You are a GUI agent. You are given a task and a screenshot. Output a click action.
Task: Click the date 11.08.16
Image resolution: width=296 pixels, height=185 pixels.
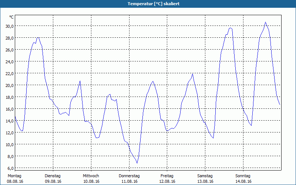tap(129, 182)
